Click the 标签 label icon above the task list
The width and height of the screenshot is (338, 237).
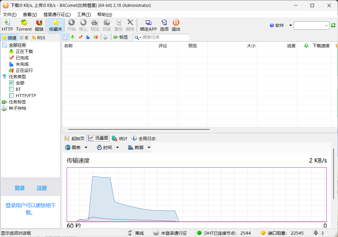pyautogui.click(x=121, y=37)
